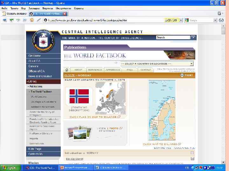Select the CONTACT tab
Screen dimensions: 229x171
click(x=146, y=70)
